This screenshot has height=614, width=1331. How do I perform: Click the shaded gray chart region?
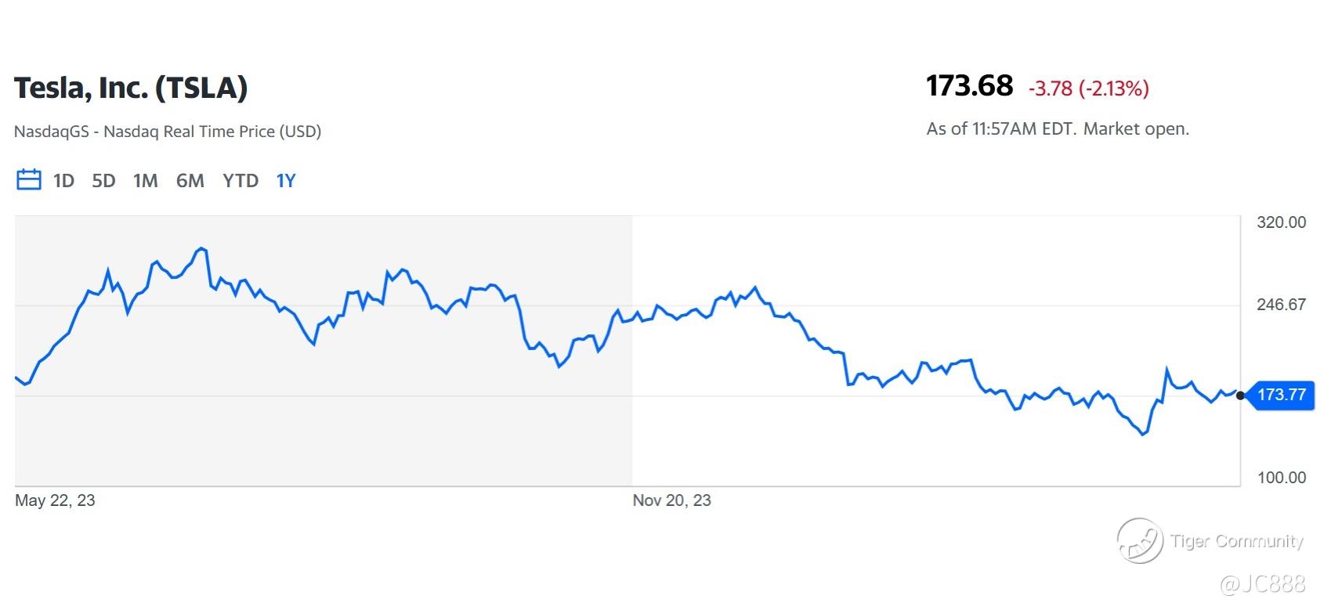click(324, 351)
